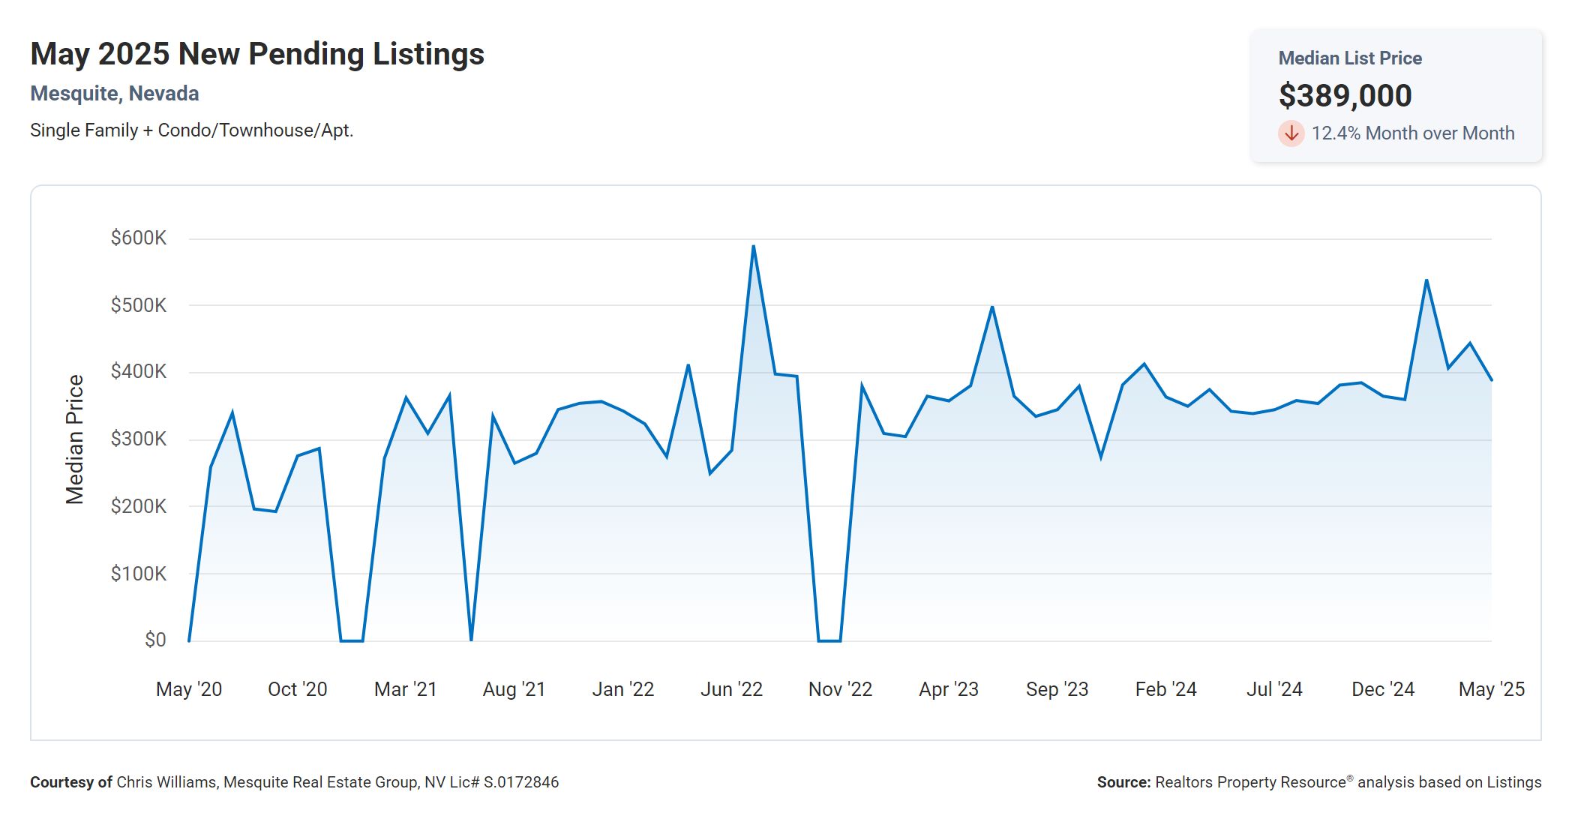Image resolution: width=1572 pixels, height=825 pixels.
Task: Click the Feb '24 x-axis label
Action: (x=1166, y=689)
